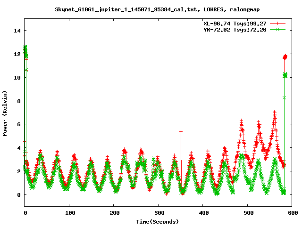This screenshot has height=226, width=302.
Task: Click the highest red peak near 560 seconds
Action: tap(275, 112)
